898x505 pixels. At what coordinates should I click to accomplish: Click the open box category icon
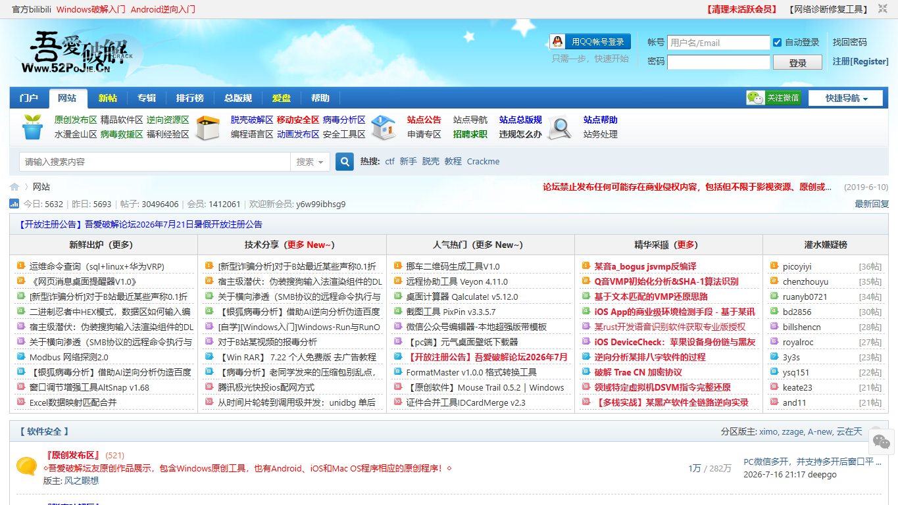pyautogui.click(x=209, y=128)
